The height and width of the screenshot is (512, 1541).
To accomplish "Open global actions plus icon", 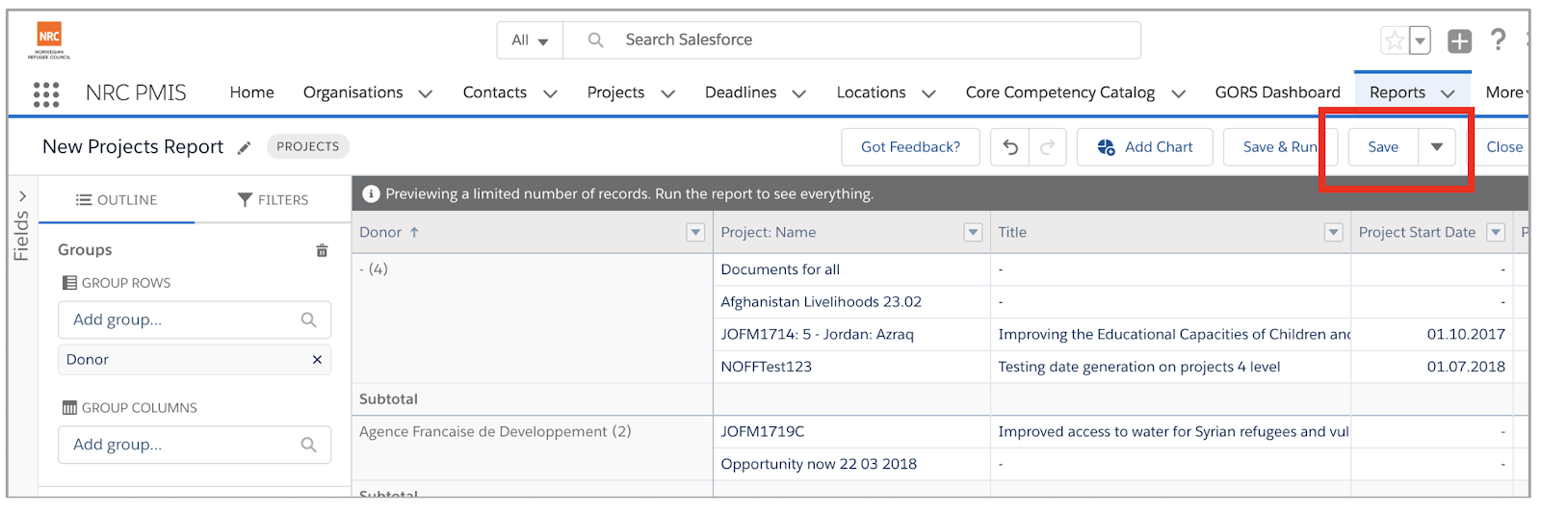I will click(x=1460, y=40).
